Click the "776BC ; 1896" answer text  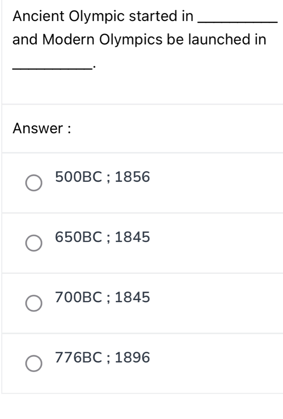pyautogui.click(x=103, y=357)
